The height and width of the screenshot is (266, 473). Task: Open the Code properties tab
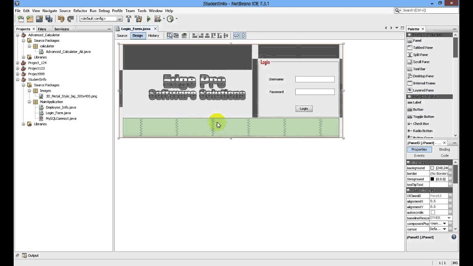tap(445, 156)
